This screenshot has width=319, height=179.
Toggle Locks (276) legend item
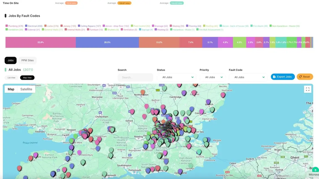click(x=52, y=26)
